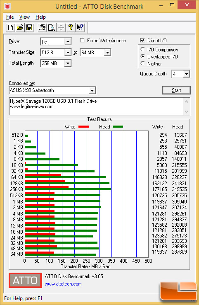Viewport: 199px width, 305px height.
Task: Activate context help pointer icon
Action: tap(80, 27)
